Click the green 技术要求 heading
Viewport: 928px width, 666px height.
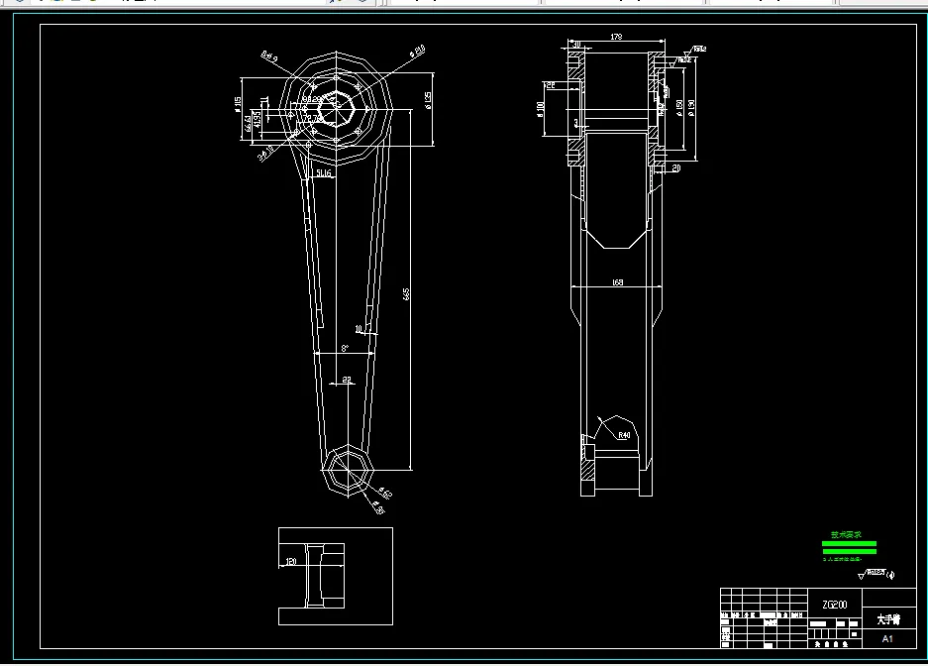click(x=846, y=534)
